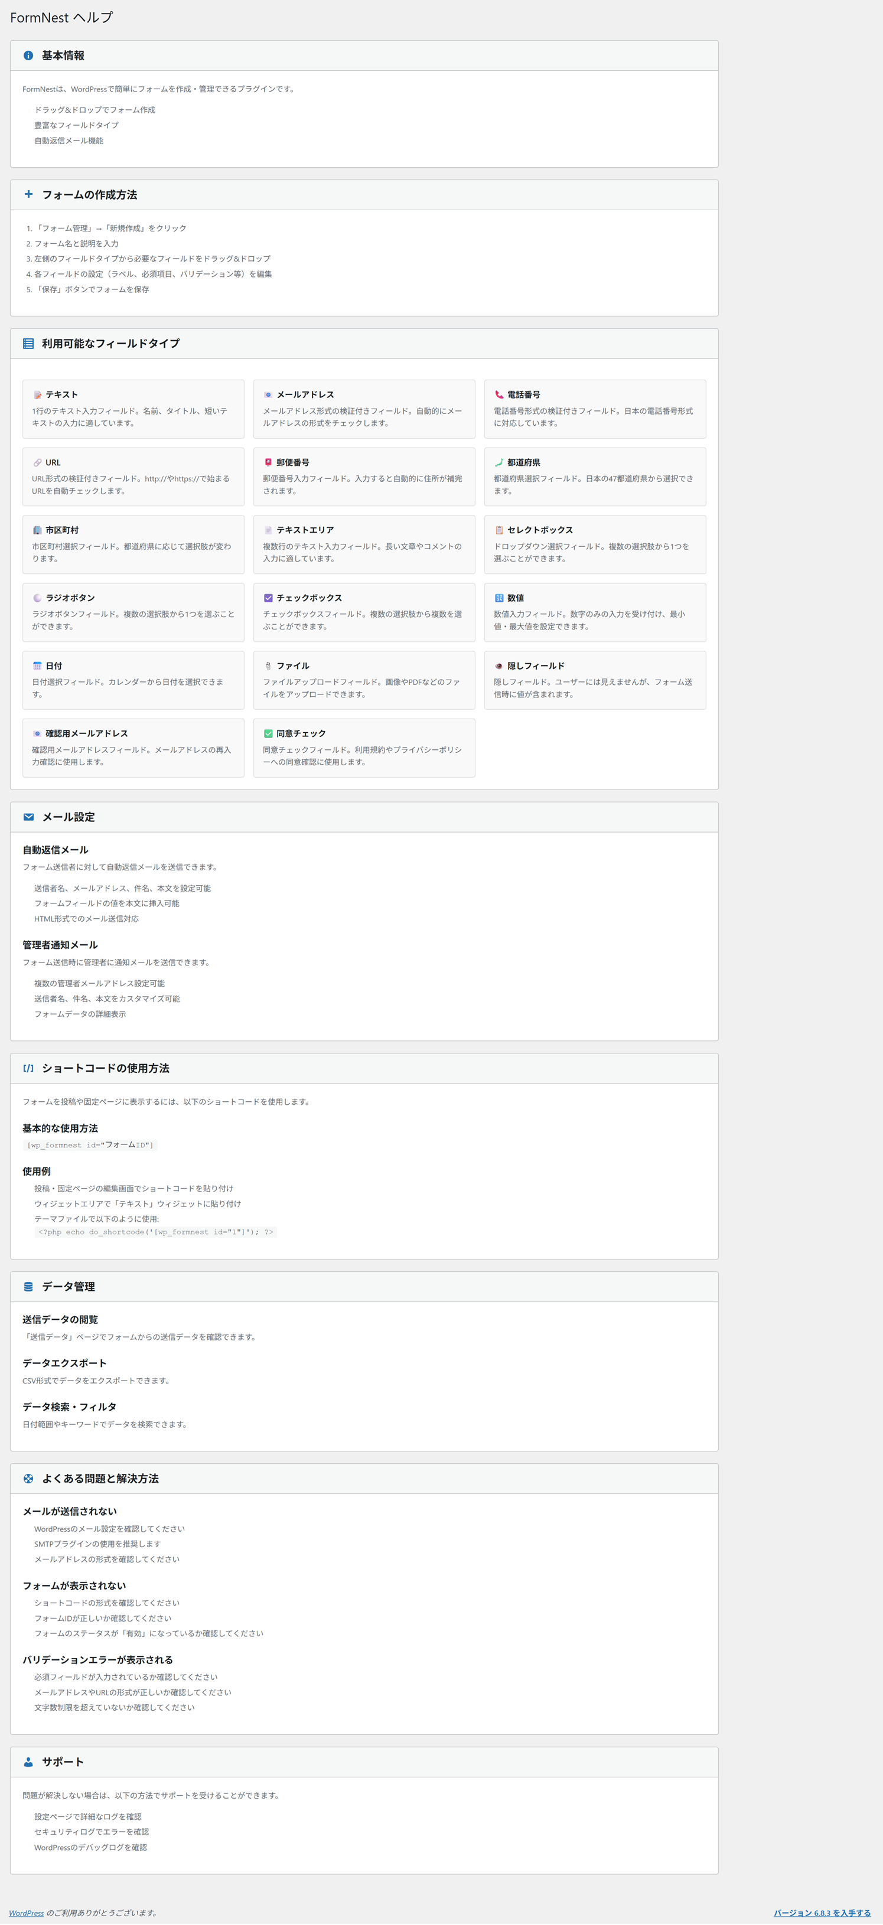
Task: Click the list icon beside 利用可能なフィールドタイプ
Action: (28, 344)
